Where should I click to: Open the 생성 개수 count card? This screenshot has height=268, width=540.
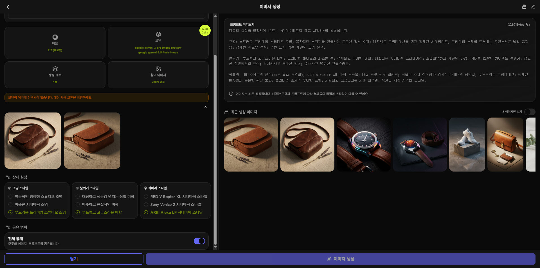55,75
